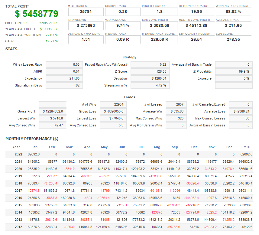Click the Mar column header
This screenshot has width=259, height=235.
coord(70,147)
